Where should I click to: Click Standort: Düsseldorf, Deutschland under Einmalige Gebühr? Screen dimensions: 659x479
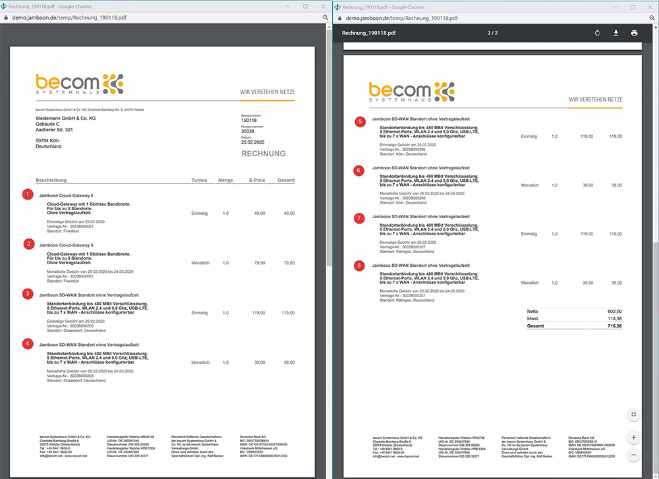pos(76,331)
